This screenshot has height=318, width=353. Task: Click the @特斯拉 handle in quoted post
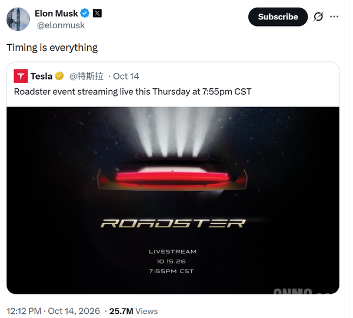[x=86, y=77]
